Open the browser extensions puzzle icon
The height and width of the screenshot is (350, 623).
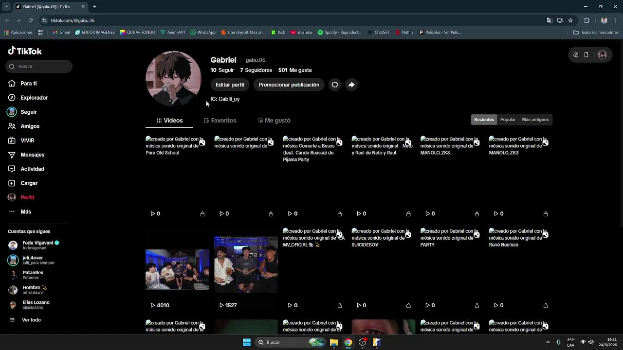click(586, 20)
